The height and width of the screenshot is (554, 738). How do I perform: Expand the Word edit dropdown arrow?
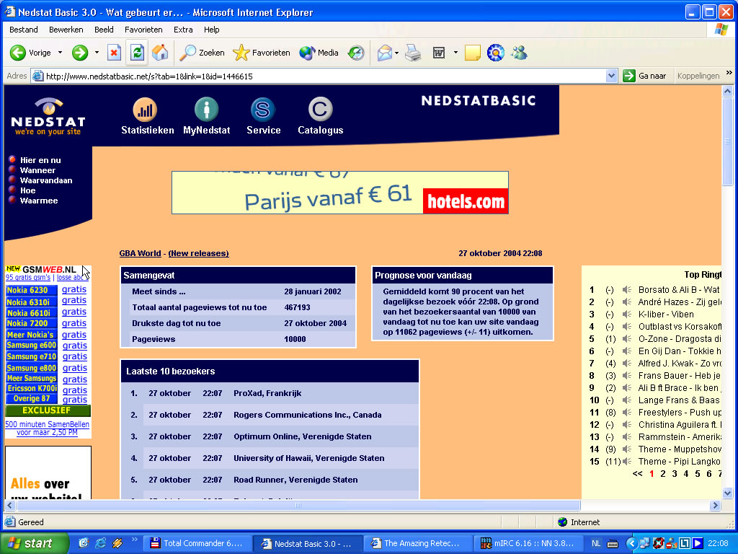tap(455, 53)
